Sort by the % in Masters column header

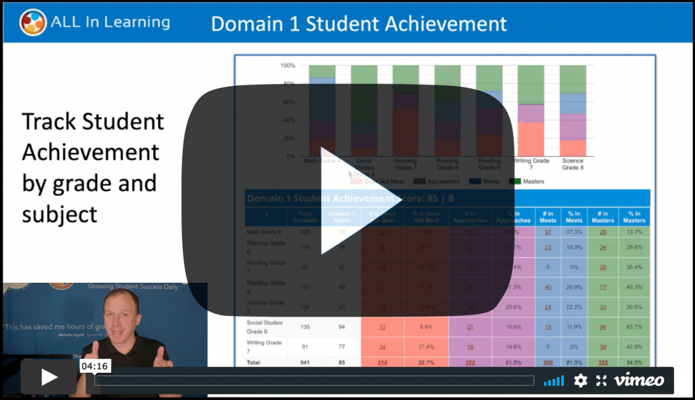point(634,217)
